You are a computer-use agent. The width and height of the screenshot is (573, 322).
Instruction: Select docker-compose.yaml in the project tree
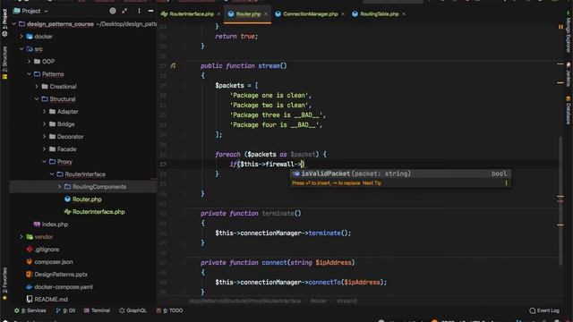click(60, 287)
